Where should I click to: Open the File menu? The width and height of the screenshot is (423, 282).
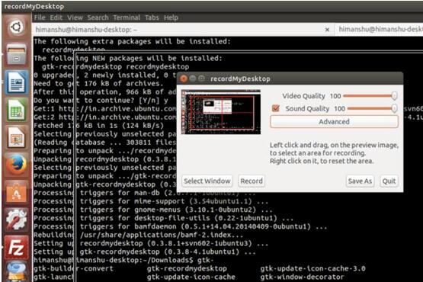(40, 18)
